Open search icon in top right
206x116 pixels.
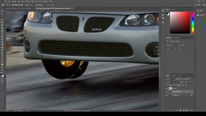pos(196,5)
